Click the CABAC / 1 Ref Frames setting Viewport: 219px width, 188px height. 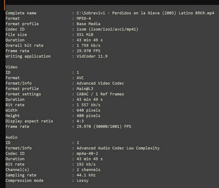pyautogui.click(x=100, y=94)
